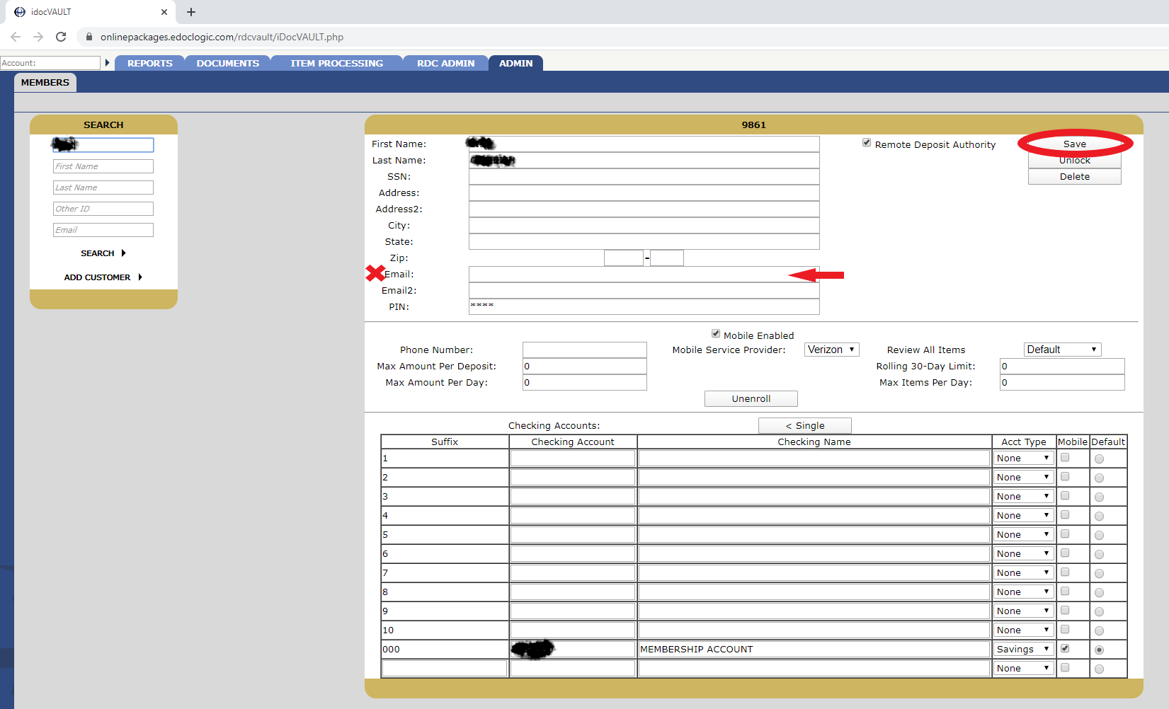Click the site lock icon in address bar
Viewport: 1169px width, 709px height.
pyautogui.click(x=89, y=37)
